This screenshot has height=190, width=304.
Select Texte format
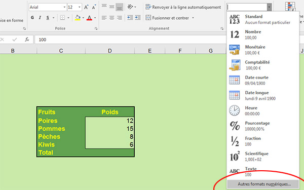point(262,172)
